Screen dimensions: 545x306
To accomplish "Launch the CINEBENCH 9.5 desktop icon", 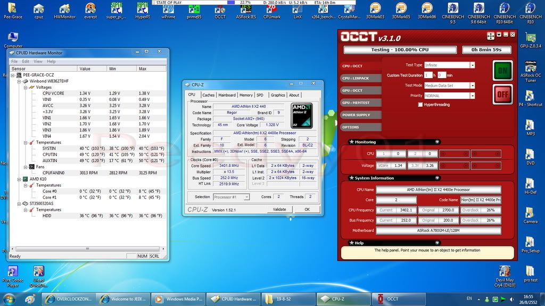I will (453, 13).
